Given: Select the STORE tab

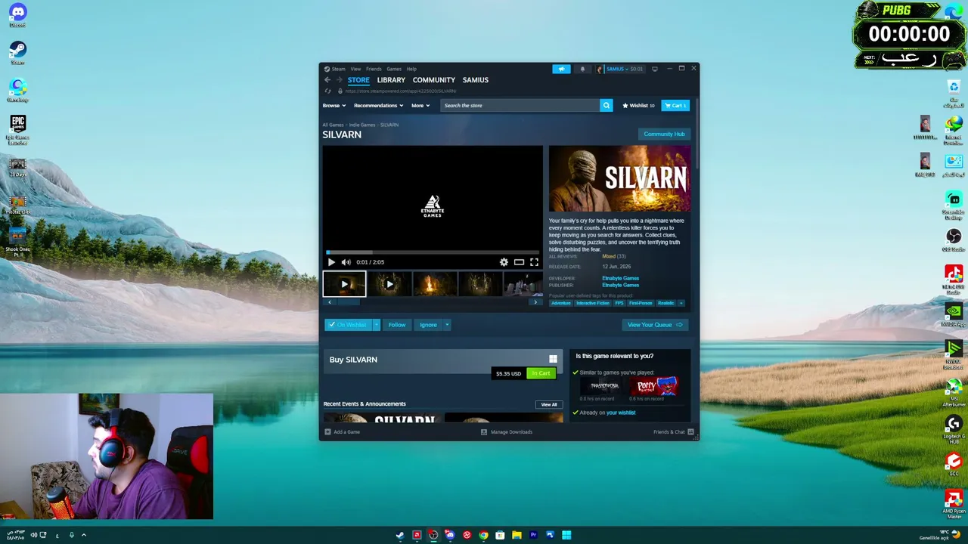Looking at the screenshot, I should pos(358,80).
